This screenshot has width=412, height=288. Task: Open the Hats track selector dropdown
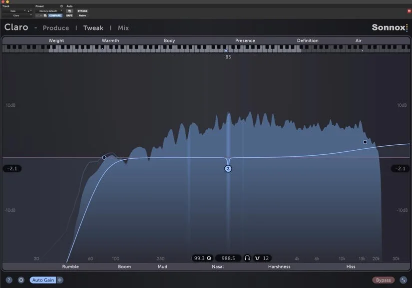tap(13, 11)
